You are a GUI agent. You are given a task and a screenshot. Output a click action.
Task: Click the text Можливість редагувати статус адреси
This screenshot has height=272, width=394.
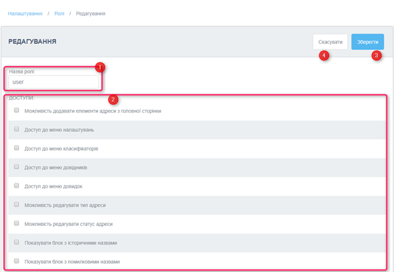point(69,224)
